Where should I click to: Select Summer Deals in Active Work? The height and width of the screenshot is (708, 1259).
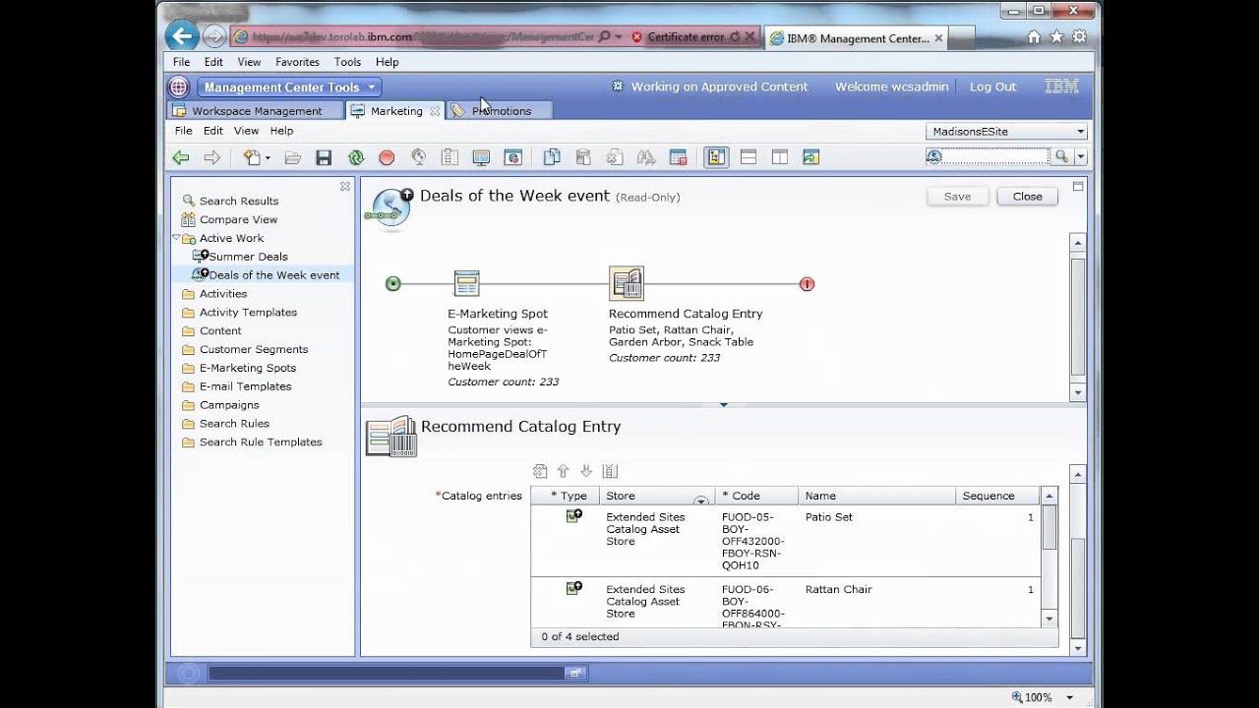tap(248, 257)
